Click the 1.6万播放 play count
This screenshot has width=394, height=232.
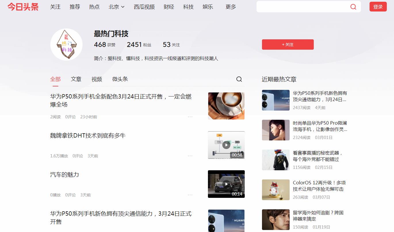pos(59,156)
